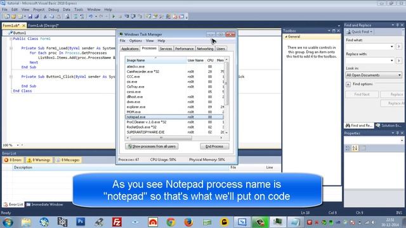Start debugging with the green play icon
Image resolution: width=406 pixels, height=228 pixels.
click(x=113, y=16)
